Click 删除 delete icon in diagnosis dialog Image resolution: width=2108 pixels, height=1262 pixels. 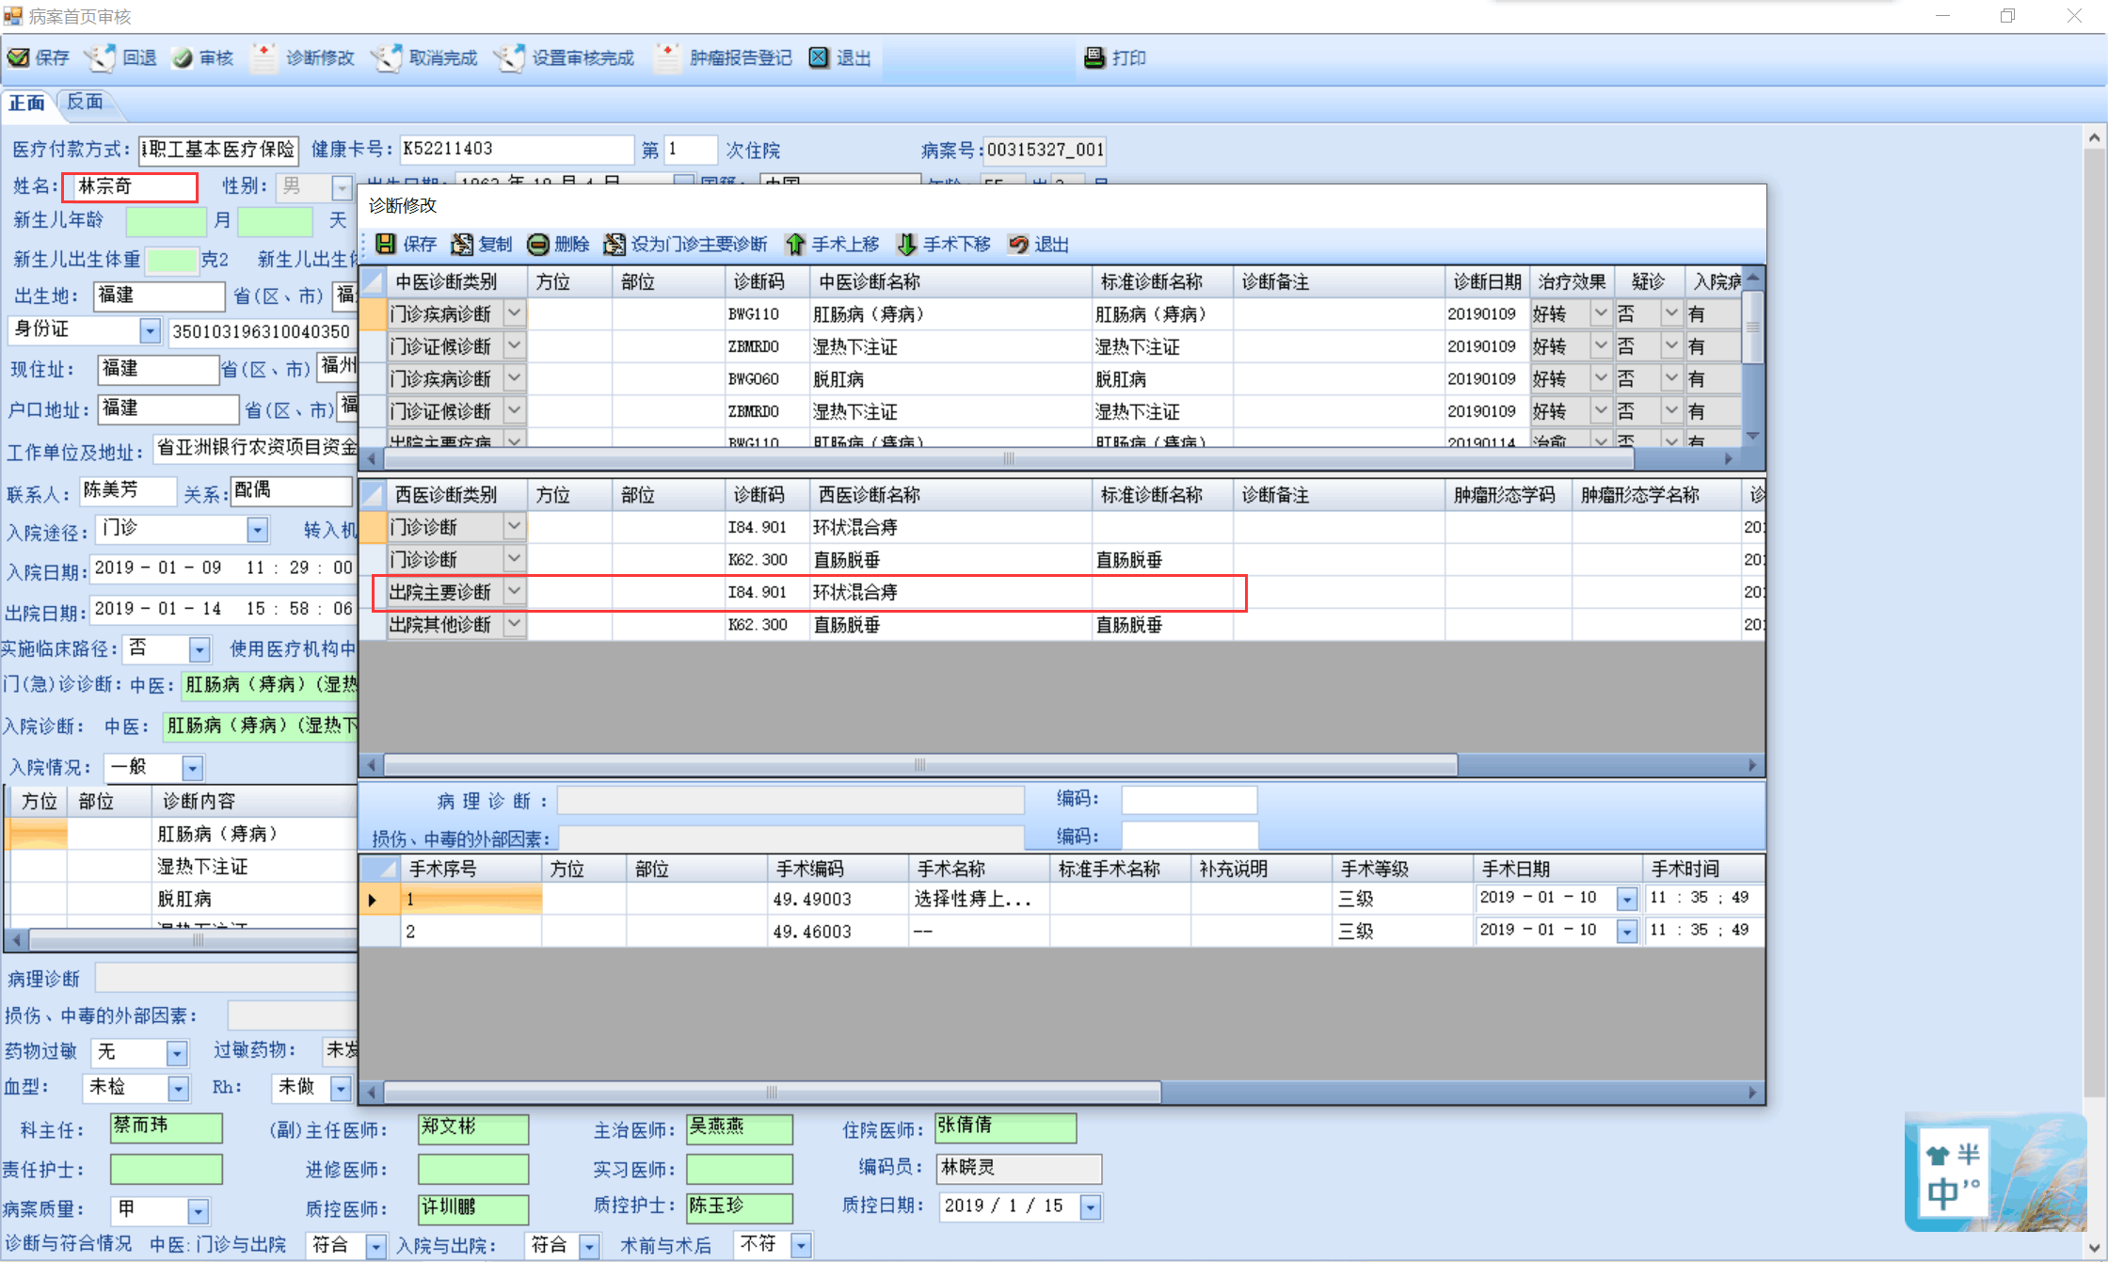[x=538, y=245]
